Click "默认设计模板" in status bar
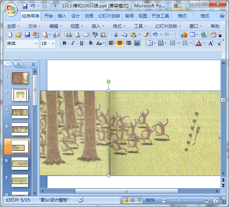 click(54, 200)
